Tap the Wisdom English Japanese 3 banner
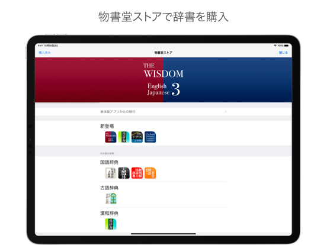This screenshot has height=245, width=327. pyautogui.click(x=163, y=80)
